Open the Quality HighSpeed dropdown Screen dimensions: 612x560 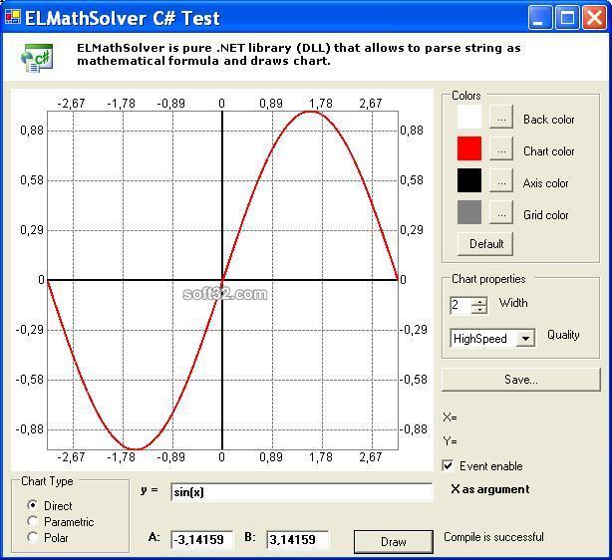point(525,339)
